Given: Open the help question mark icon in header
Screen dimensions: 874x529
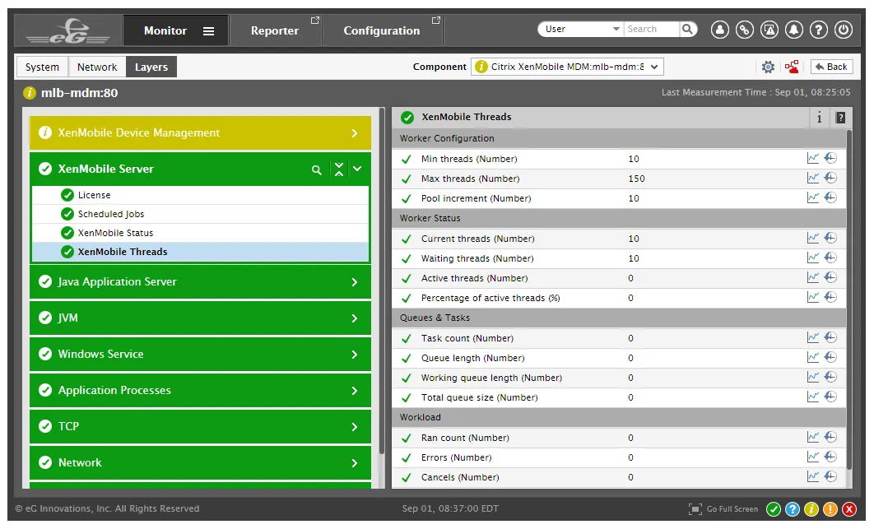Looking at the screenshot, I should (818, 29).
